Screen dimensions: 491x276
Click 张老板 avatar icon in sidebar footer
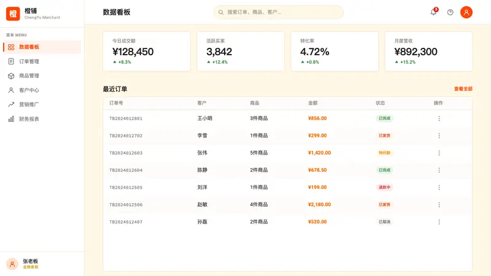[12, 264]
